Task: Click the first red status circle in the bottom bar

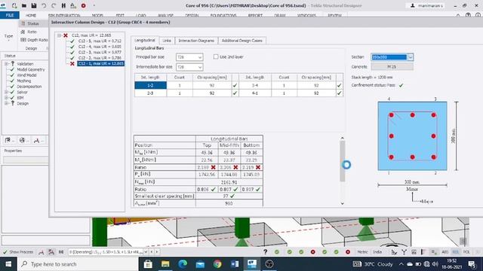Action: pos(313,252)
